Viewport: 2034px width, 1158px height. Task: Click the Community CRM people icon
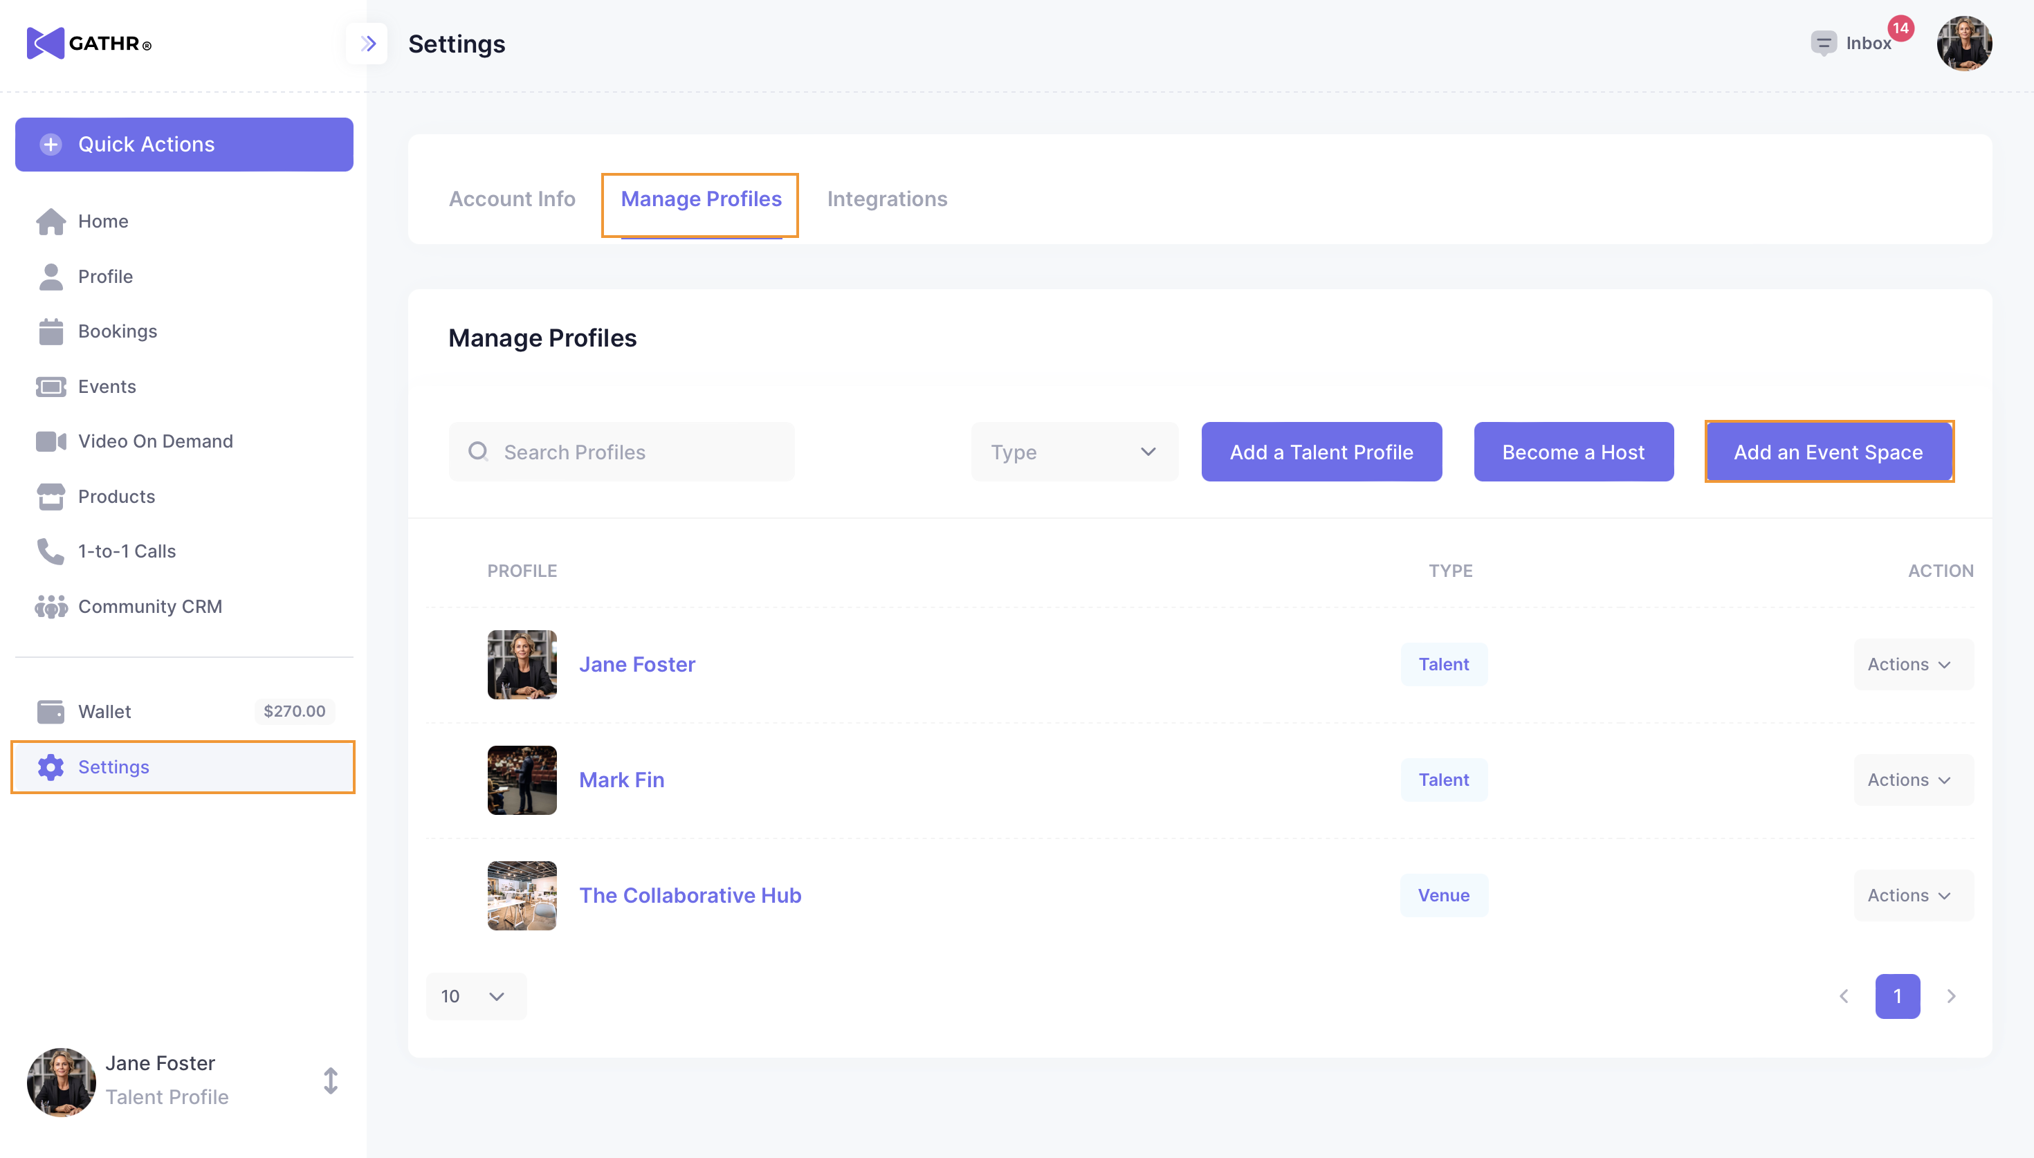click(x=51, y=607)
